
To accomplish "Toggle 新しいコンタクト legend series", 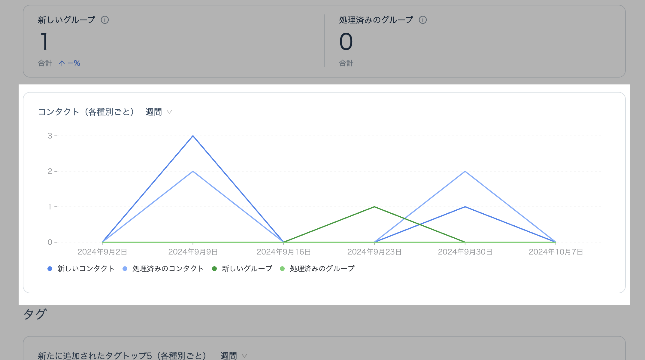I will pos(86,269).
